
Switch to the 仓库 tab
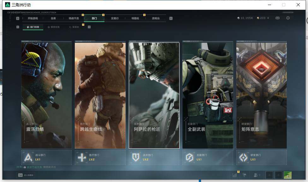[53, 18]
